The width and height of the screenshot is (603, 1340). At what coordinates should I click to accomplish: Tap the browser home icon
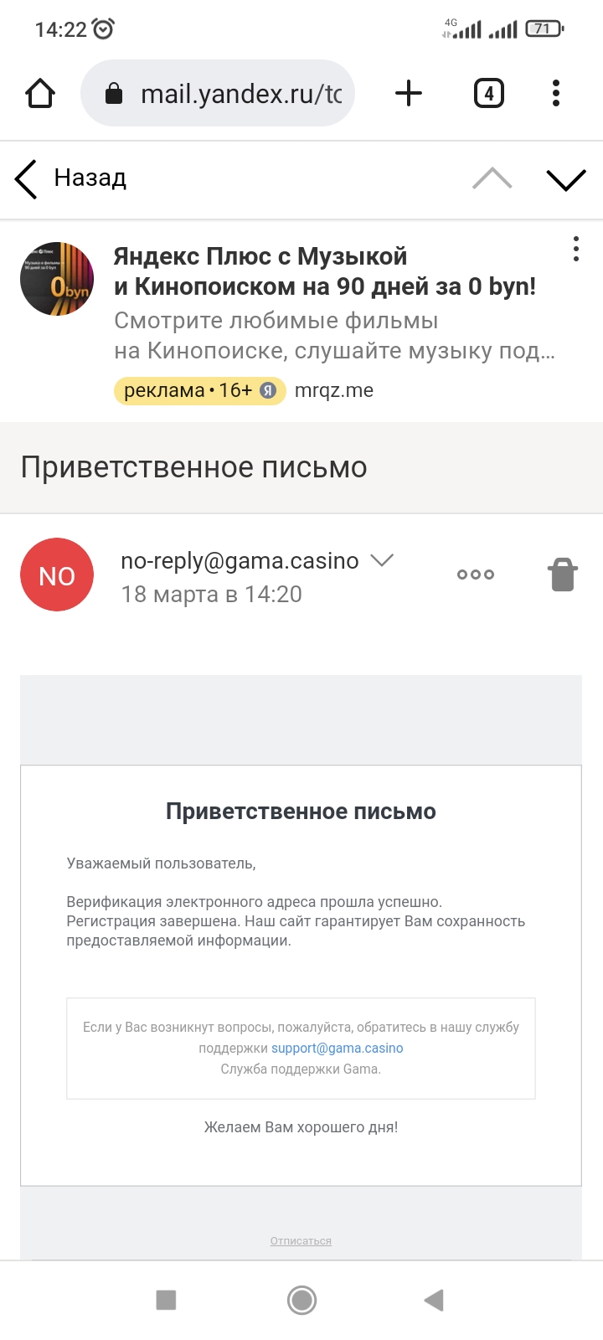40,93
